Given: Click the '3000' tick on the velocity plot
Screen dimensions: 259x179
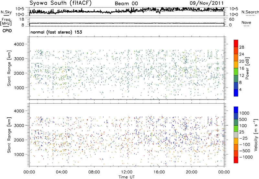Looking at the screenshot, I should [19, 125].
